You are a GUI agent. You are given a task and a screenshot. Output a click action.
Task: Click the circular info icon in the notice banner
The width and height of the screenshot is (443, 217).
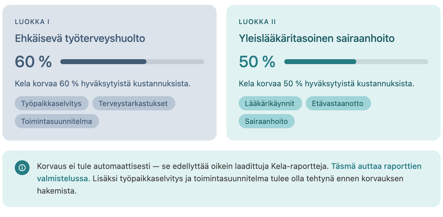pos(22,168)
